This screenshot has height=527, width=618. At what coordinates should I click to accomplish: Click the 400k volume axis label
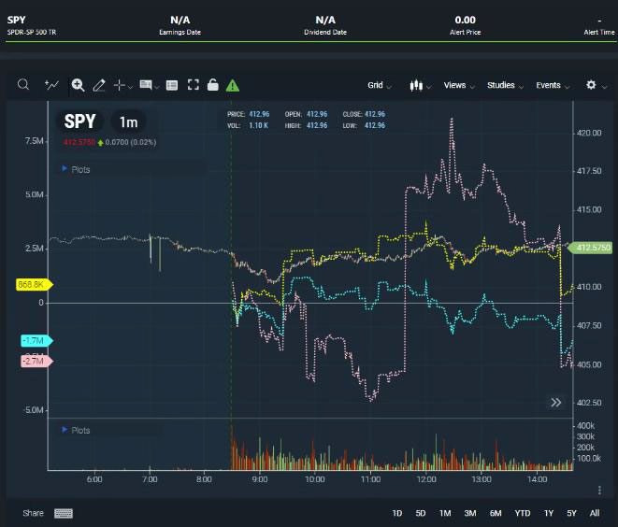click(x=586, y=425)
